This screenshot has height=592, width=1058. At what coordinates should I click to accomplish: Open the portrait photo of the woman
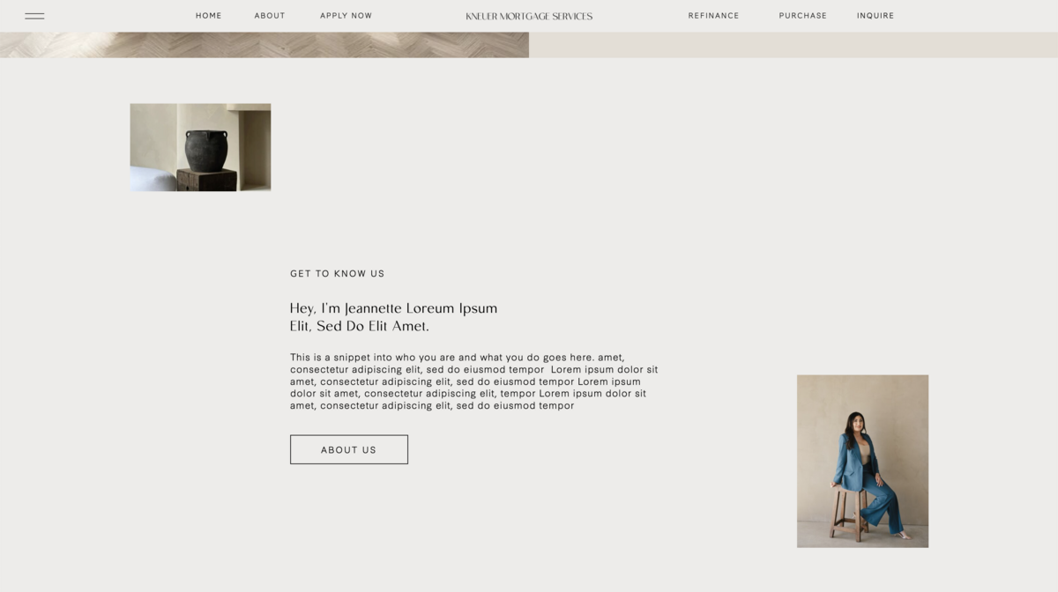pos(862,461)
